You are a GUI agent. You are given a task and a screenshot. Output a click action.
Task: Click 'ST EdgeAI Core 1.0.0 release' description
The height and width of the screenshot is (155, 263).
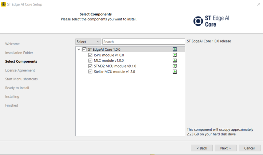pyautogui.click(x=209, y=41)
